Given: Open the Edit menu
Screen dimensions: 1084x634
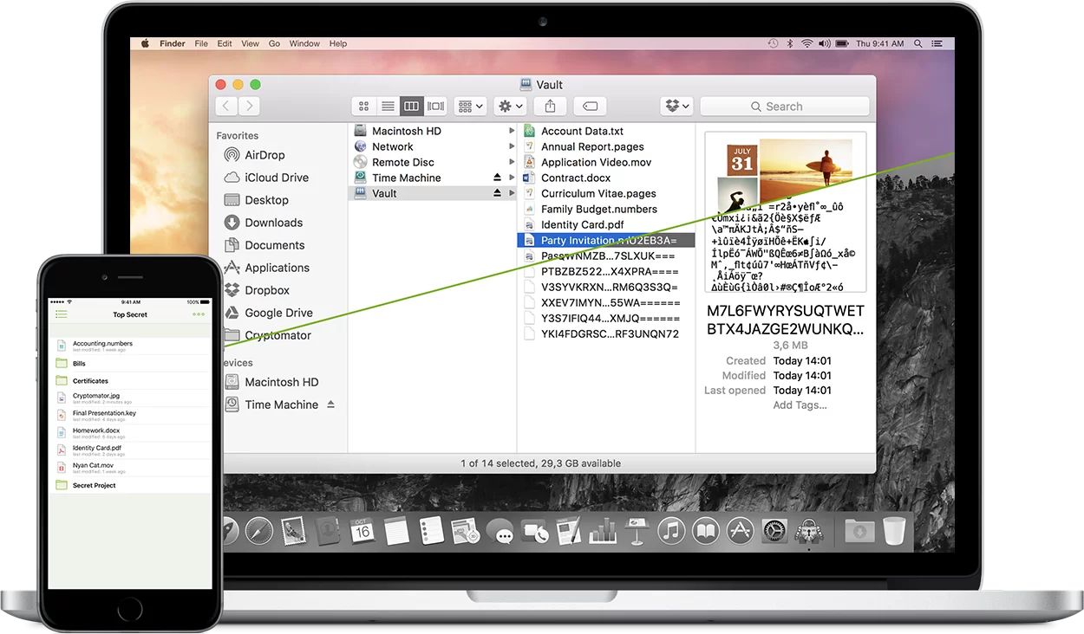Looking at the screenshot, I should pos(225,43).
